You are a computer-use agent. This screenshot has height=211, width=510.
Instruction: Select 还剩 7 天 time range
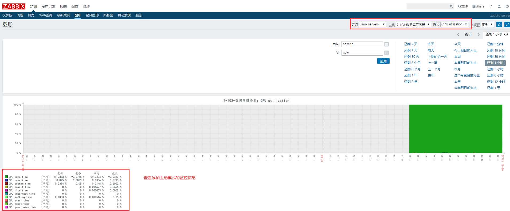(411, 50)
